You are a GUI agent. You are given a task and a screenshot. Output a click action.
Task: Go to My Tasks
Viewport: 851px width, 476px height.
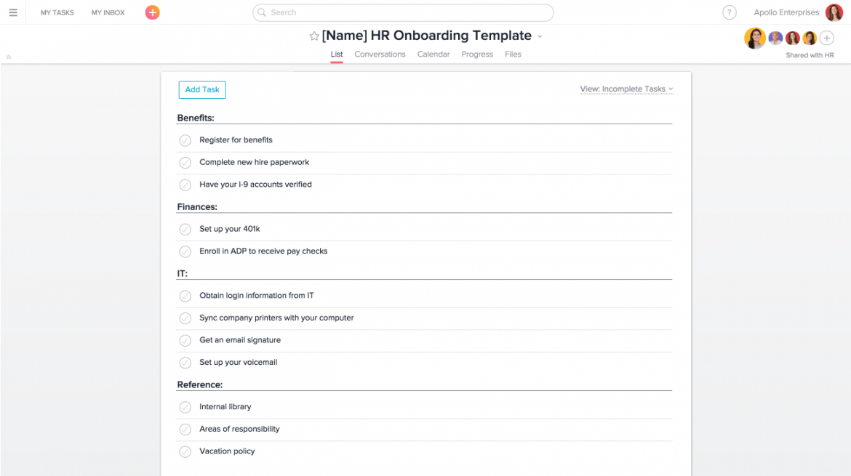[x=57, y=13]
